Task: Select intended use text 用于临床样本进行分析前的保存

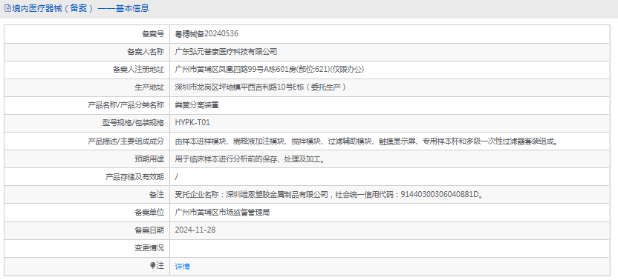Action: tap(227, 159)
